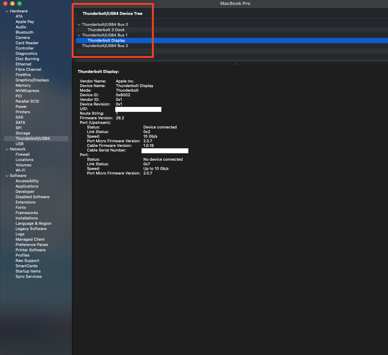This screenshot has width=388, height=355.
Task: Open SmartCards in sidebar
Action: click(27, 266)
